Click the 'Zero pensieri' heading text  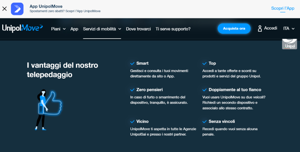click(149, 89)
